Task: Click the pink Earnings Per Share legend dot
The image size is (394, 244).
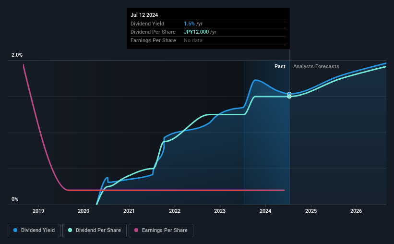Action: 136,230
